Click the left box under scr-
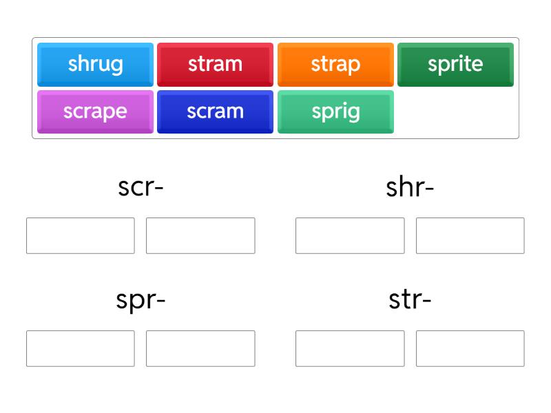The height and width of the screenshot is (413, 551). click(81, 235)
